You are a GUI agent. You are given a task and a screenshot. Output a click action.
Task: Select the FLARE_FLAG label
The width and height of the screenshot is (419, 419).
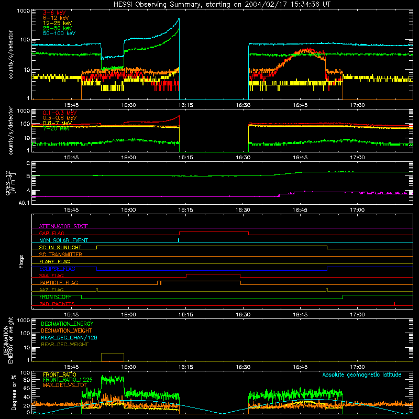[x=54, y=261]
